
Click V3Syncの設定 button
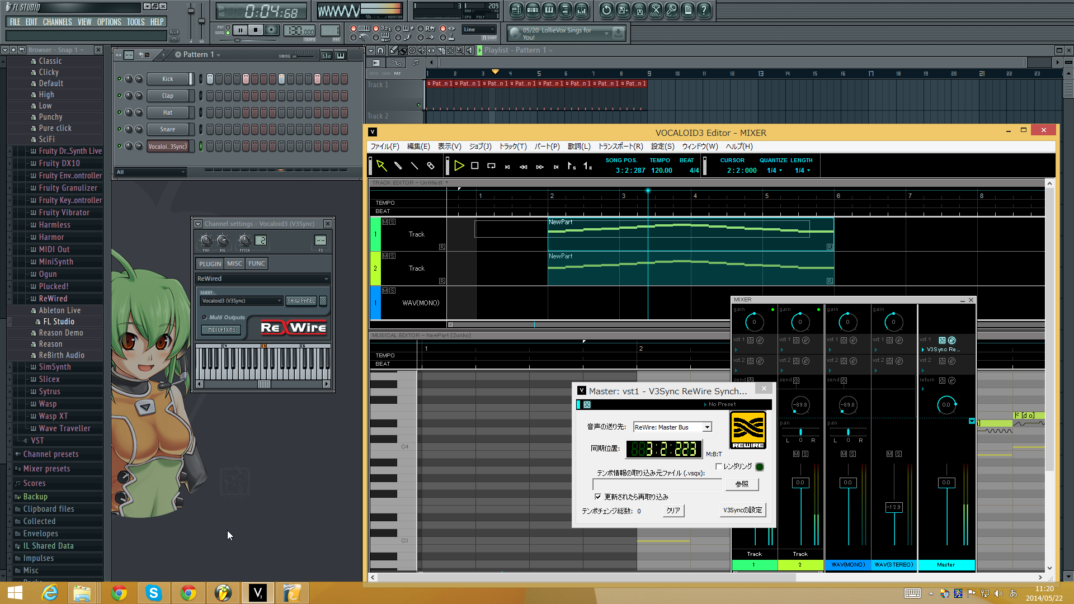pyautogui.click(x=742, y=510)
